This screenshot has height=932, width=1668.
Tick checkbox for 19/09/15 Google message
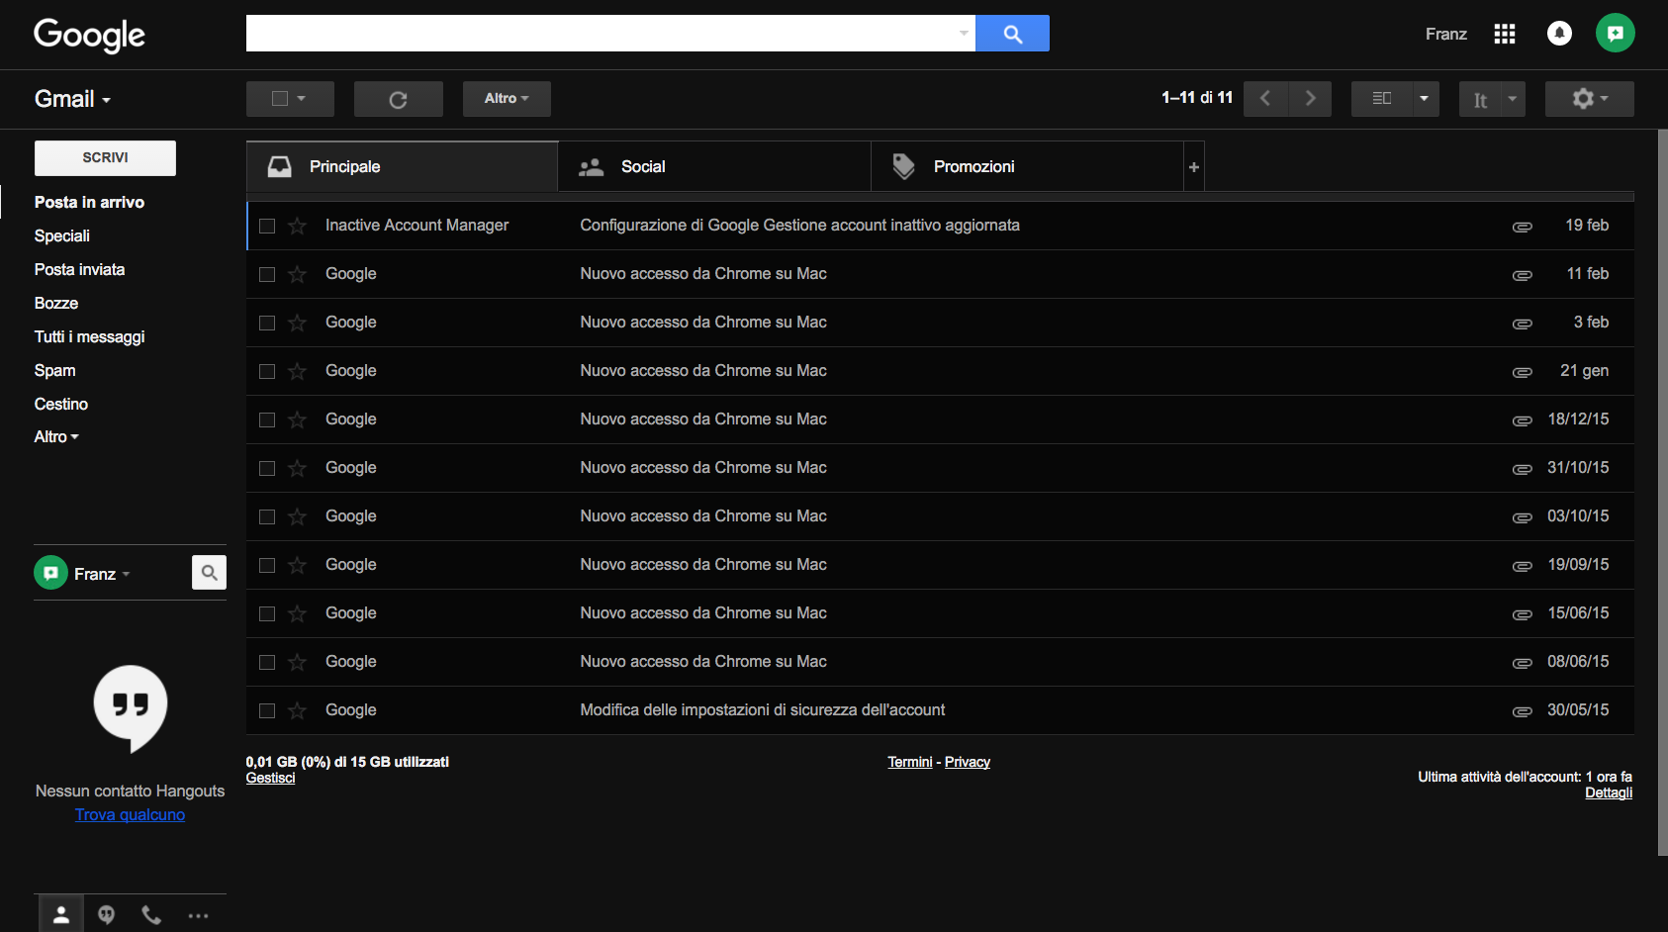pyautogui.click(x=267, y=565)
